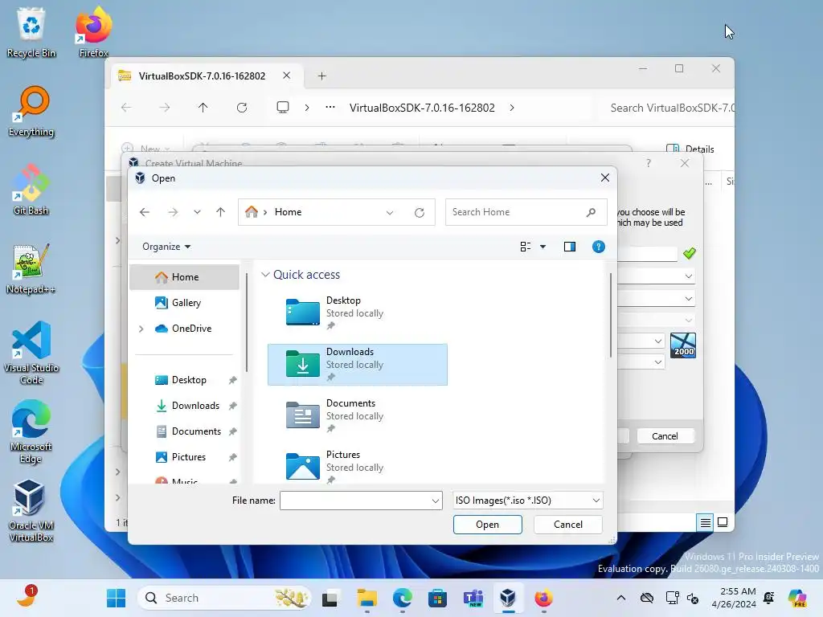Click Home icon in address bar

point(252,212)
